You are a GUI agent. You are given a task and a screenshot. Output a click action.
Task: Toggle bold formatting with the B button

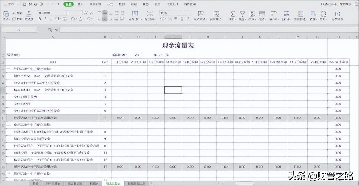point(40,19)
